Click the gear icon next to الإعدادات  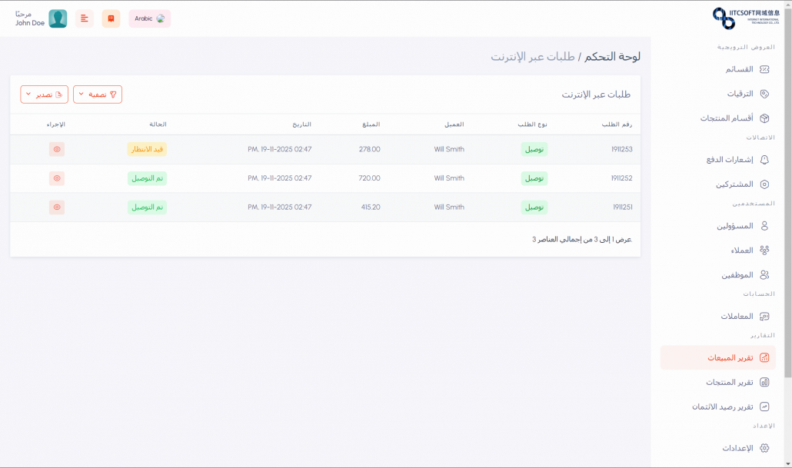(x=764, y=448)
